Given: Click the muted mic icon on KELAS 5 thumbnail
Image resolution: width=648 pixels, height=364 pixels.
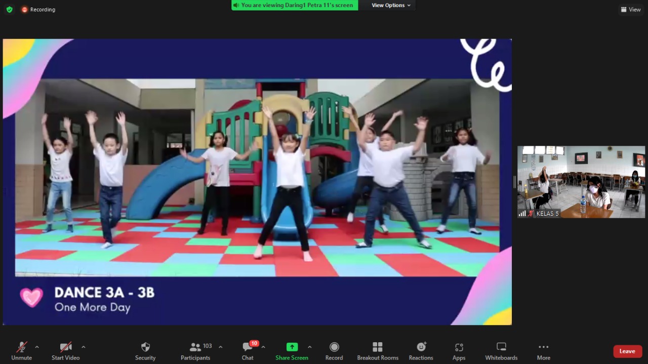Looking at the screenshot, I should point(531,214).
